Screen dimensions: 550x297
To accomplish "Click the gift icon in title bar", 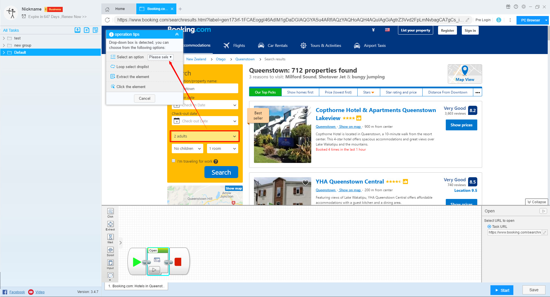I will click(508, 7).
